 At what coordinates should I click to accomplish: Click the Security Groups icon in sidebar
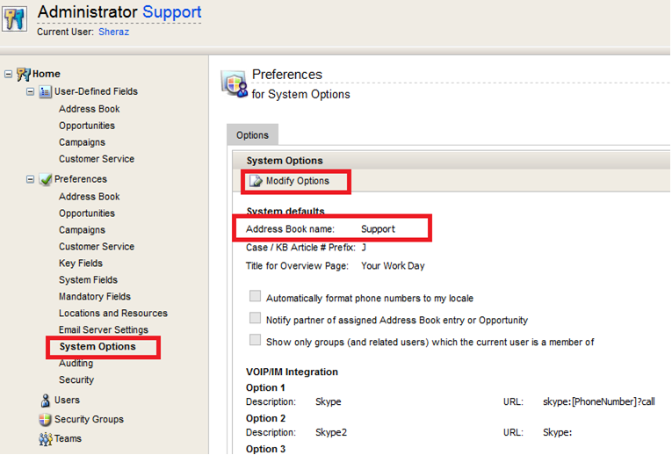tap(46, 420)
